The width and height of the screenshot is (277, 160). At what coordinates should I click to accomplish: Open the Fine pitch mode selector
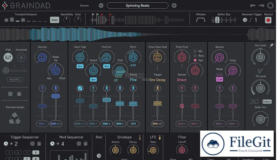134,80
